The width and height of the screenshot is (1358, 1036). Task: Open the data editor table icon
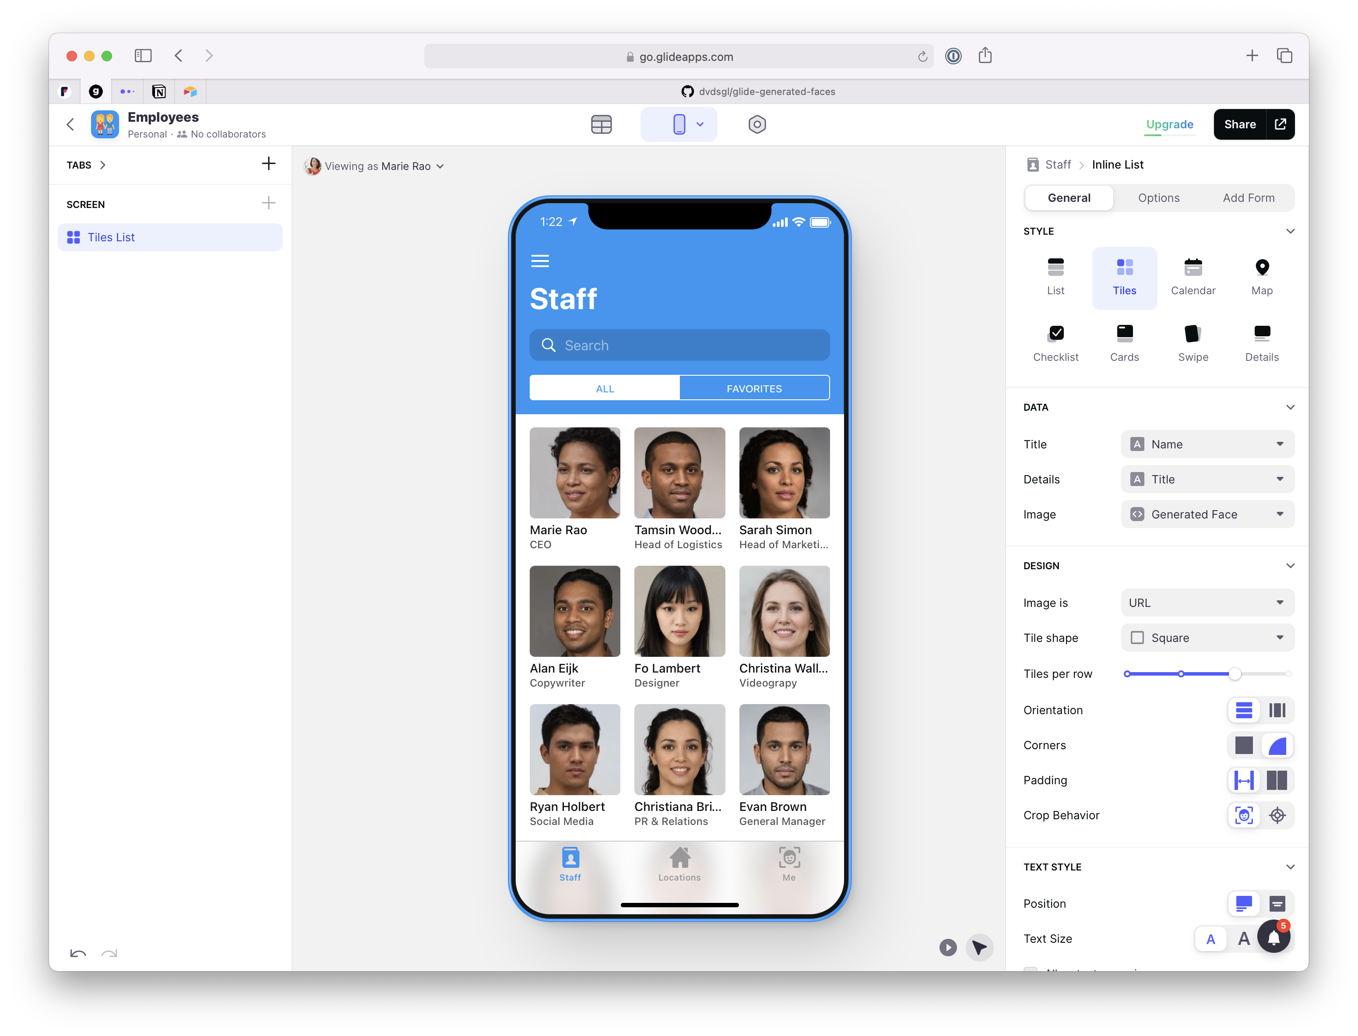[x=601, y=124]
